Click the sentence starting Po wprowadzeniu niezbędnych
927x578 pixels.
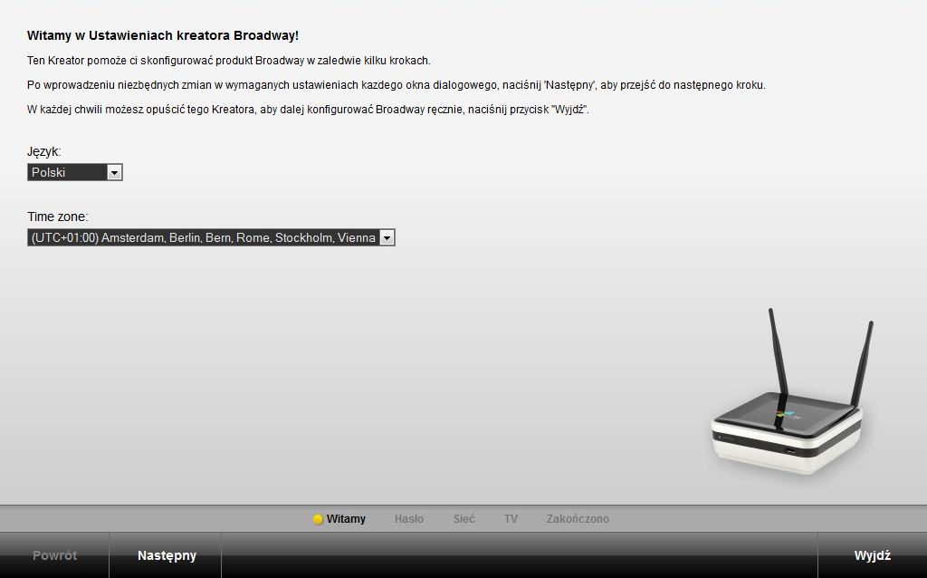pos(397,85)
